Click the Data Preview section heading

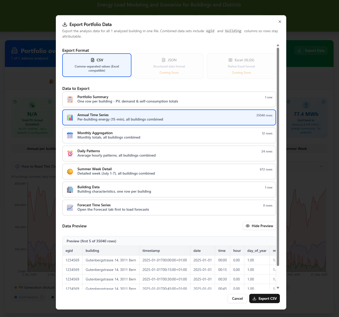74,226
